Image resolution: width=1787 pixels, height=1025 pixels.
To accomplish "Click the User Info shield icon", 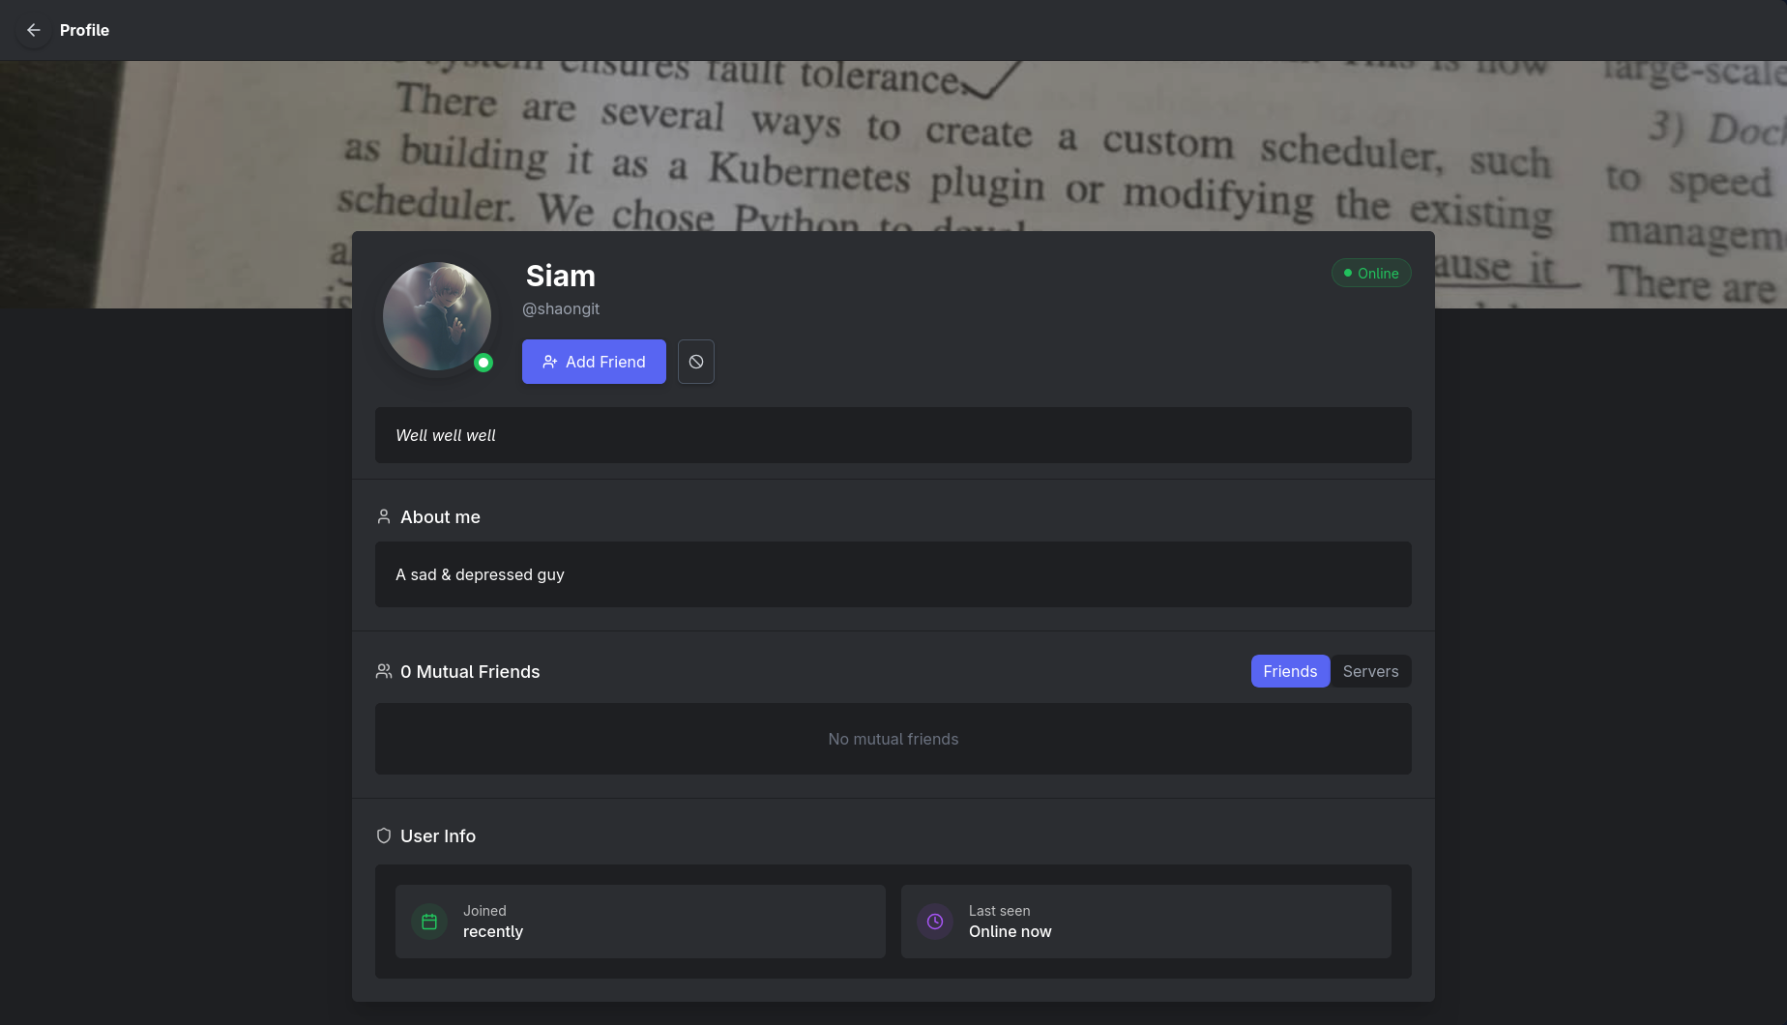I will click(x=384, y=835).
